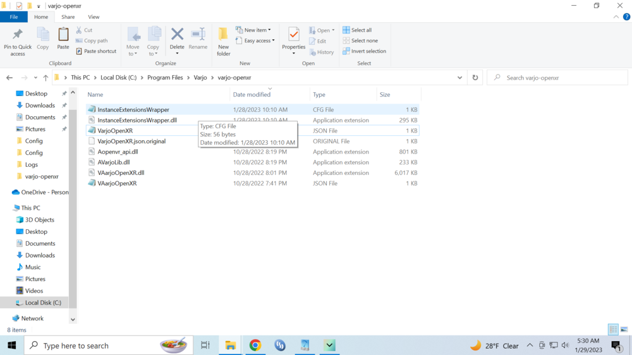Screen dimensions: 632x355
Task: Go up one folder level arrow
Action: coord(46,78)
